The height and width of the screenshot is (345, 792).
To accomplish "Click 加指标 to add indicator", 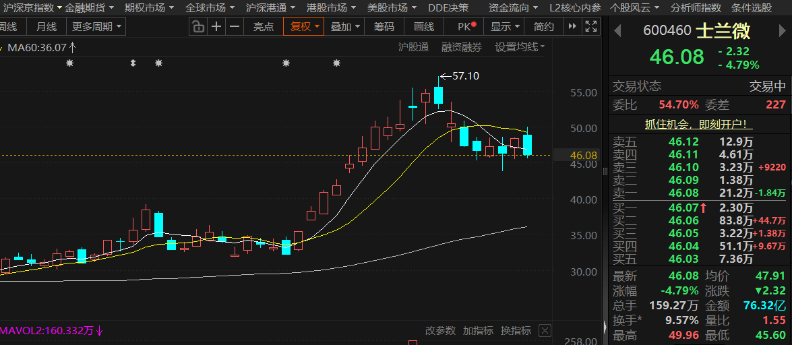I will [x=478, y=331].
